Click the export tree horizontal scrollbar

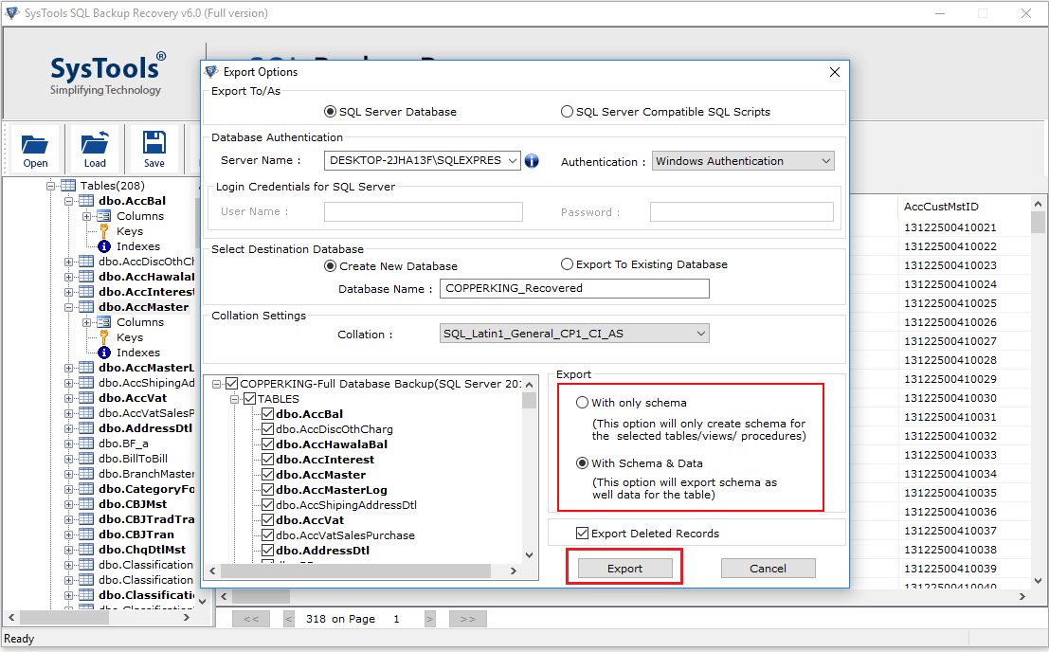point(363,570)
